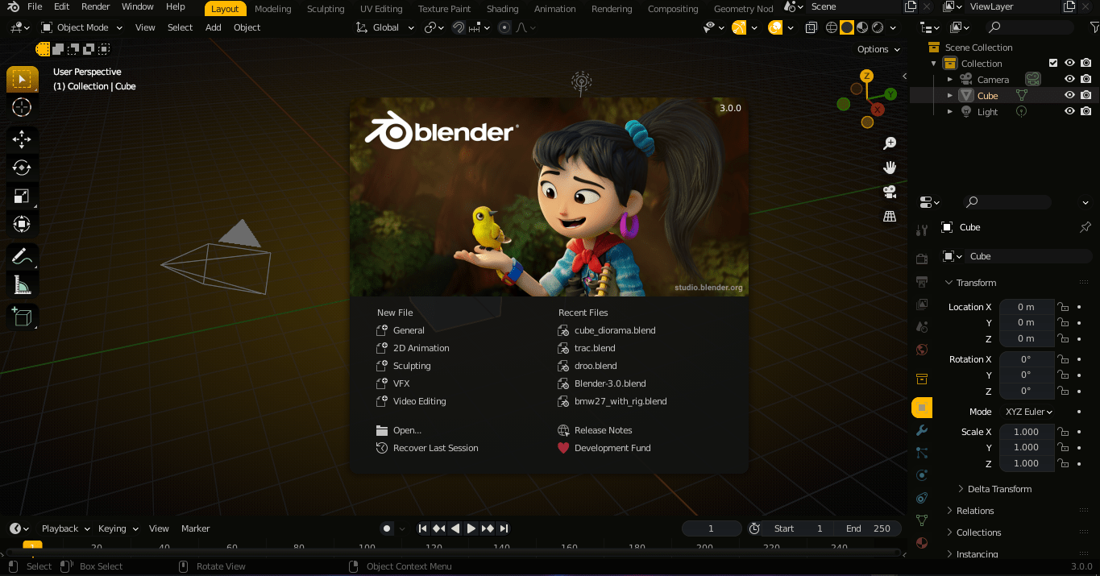The image size is (1100, 576).
Task: Enable auto keying record button
Action: [x=387, y=528]
